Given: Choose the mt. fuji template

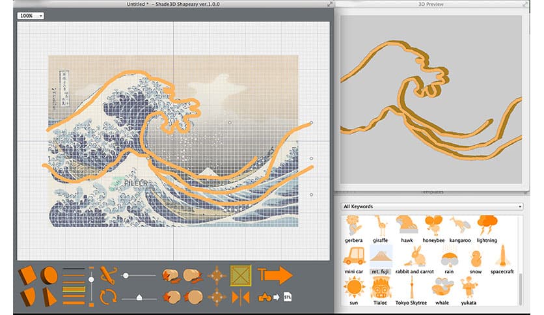Looking at the screenshot, I should (381, 260).
